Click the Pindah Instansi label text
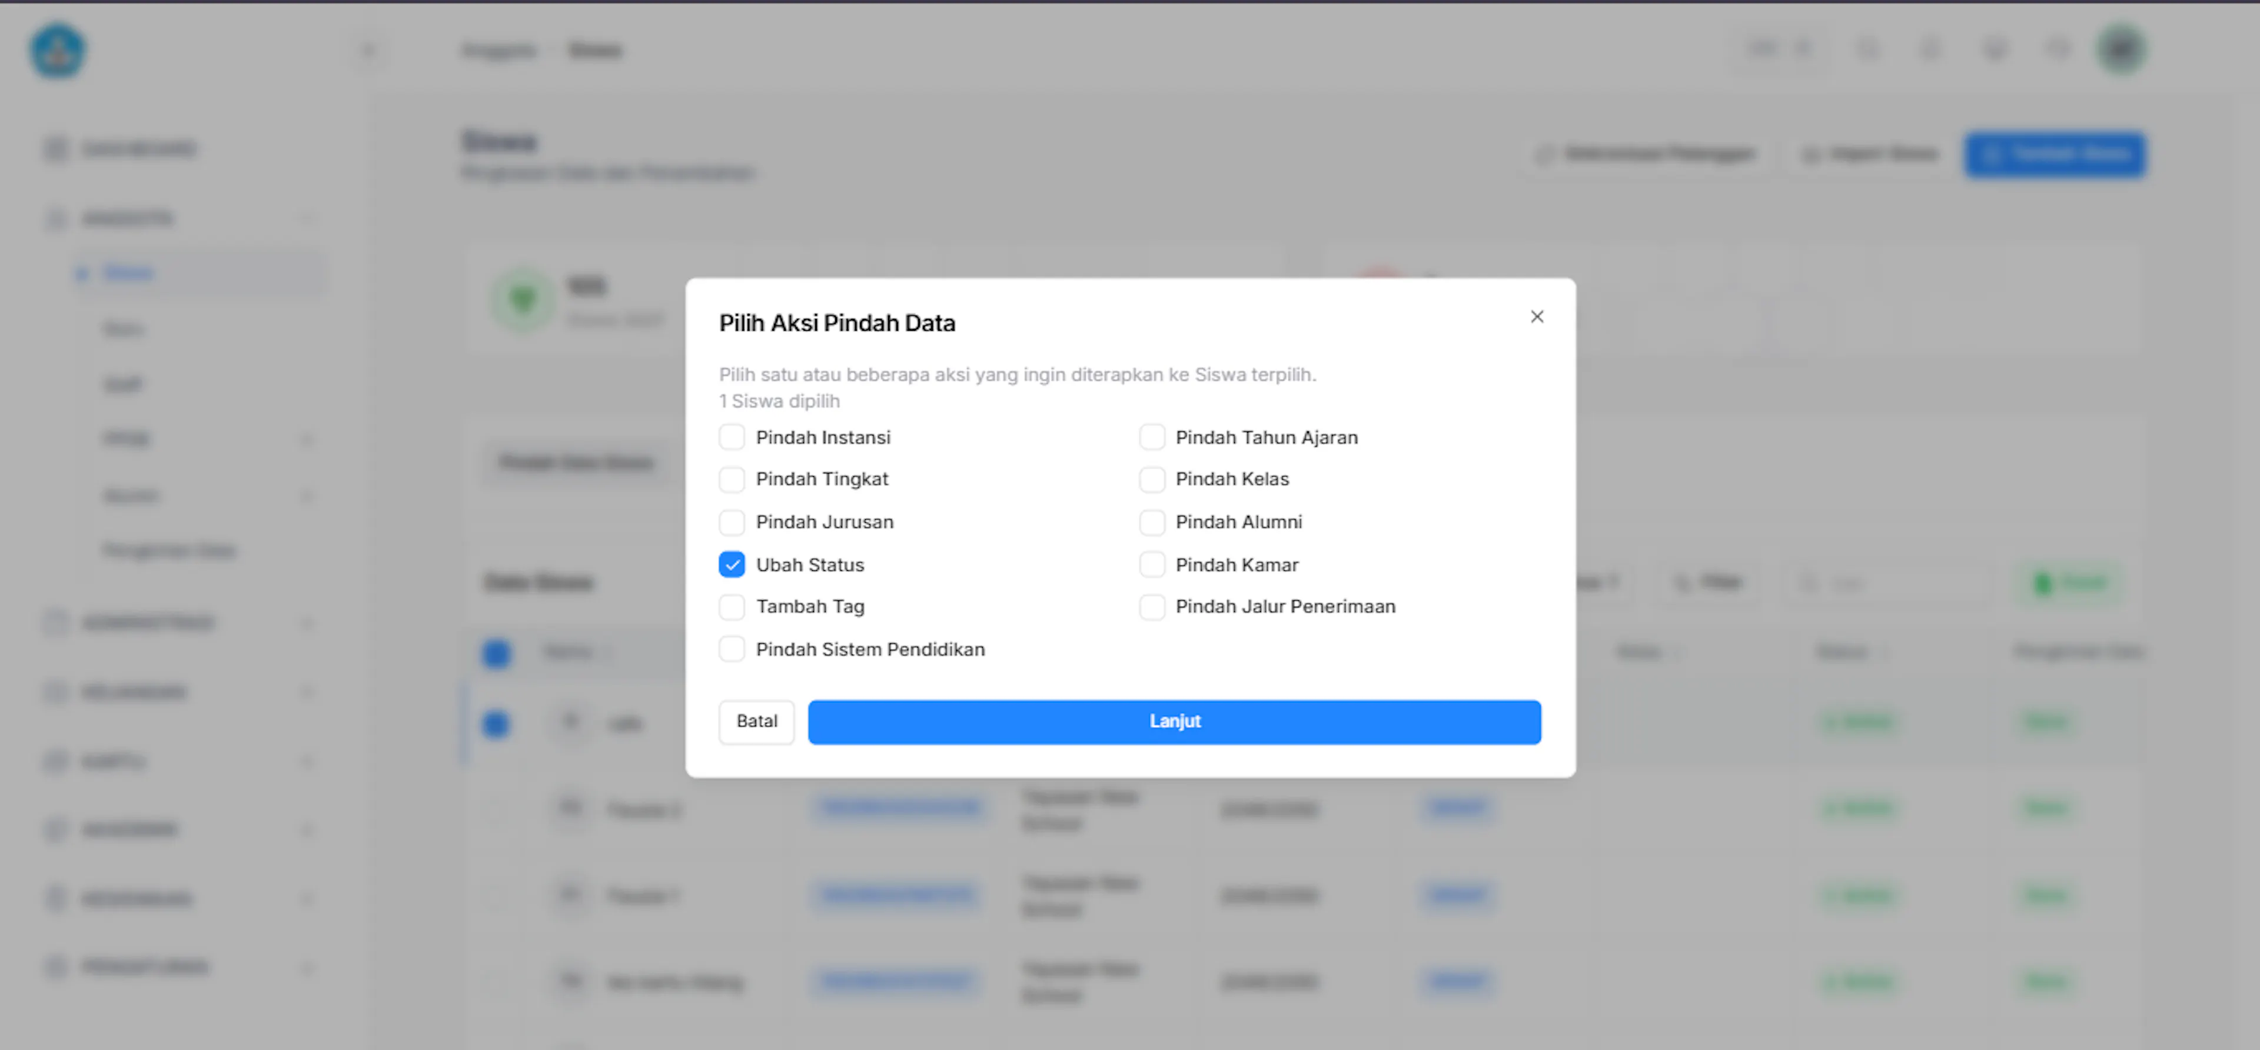 click(x=823, y=437)
